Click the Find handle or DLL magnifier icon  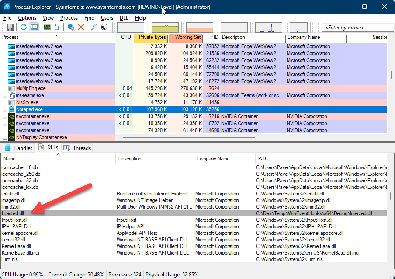[x=94, y=27]
